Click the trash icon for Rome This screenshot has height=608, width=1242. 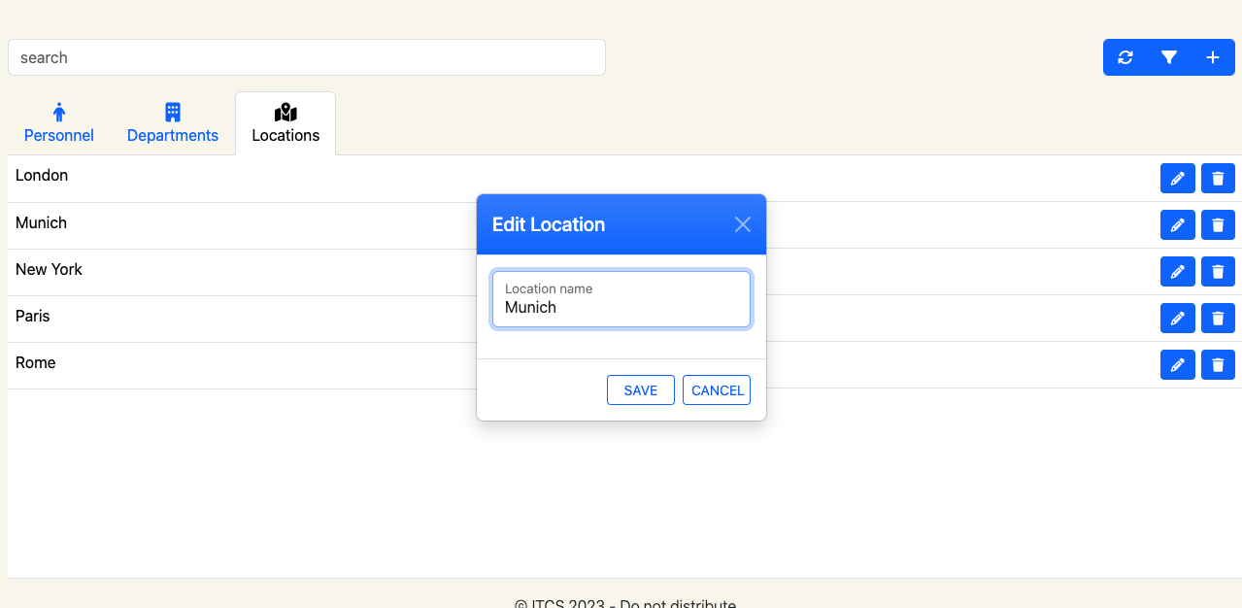click(x=1218, y=365)
